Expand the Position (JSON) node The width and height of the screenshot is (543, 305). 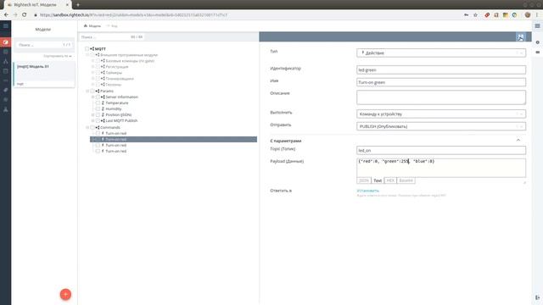pyautogui.click(x=92, y=114)
